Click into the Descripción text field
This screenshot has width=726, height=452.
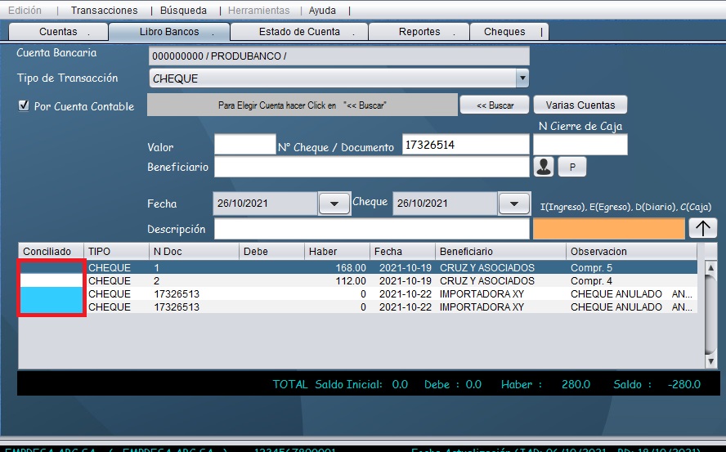pyautogui.click(x=371, y=229)
